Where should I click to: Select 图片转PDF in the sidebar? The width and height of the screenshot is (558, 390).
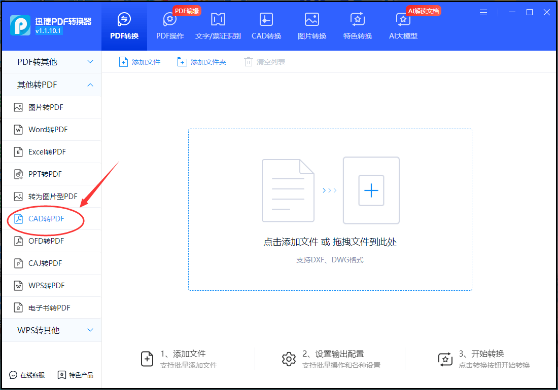coord(52,107)
